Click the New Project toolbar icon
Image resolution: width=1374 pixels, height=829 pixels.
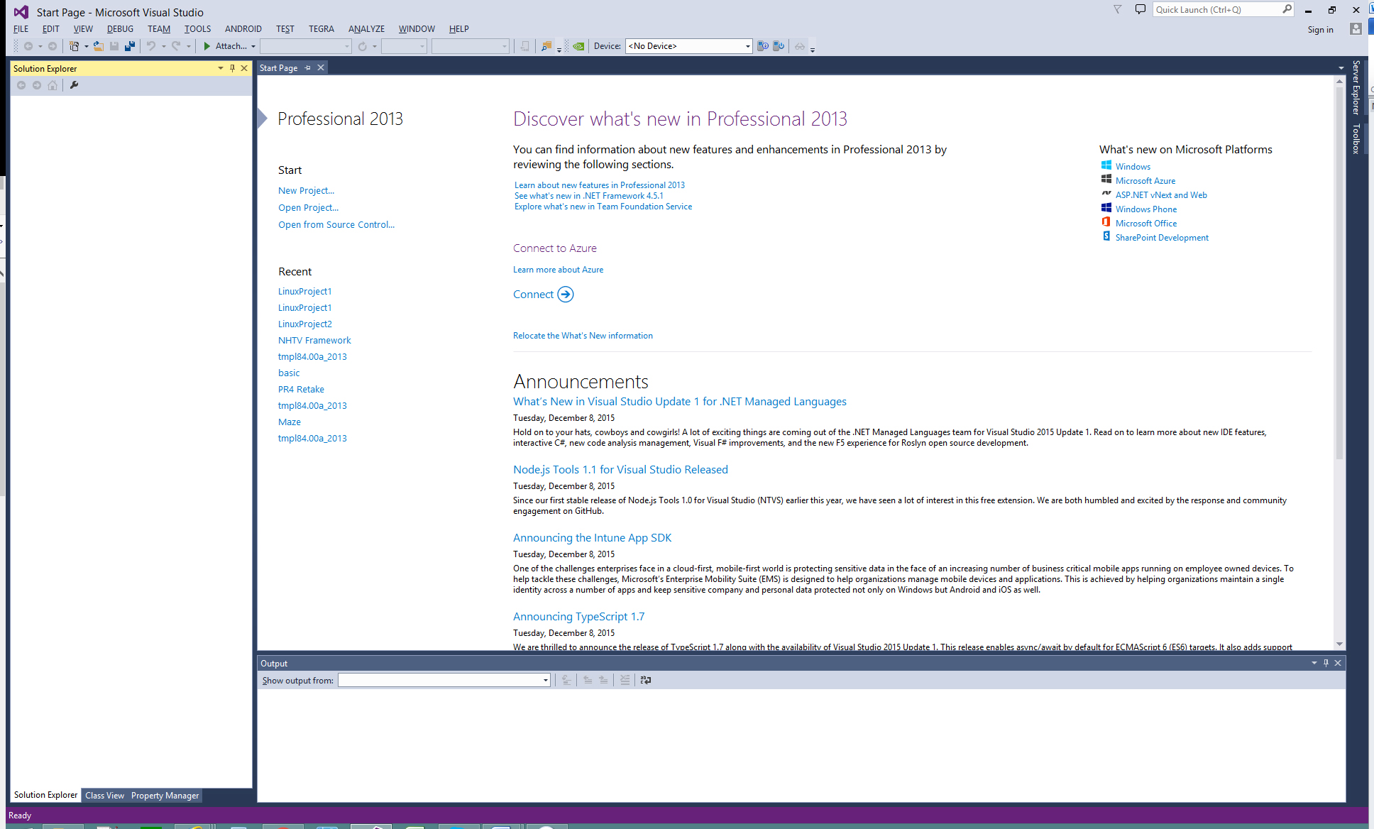point(74,46)
